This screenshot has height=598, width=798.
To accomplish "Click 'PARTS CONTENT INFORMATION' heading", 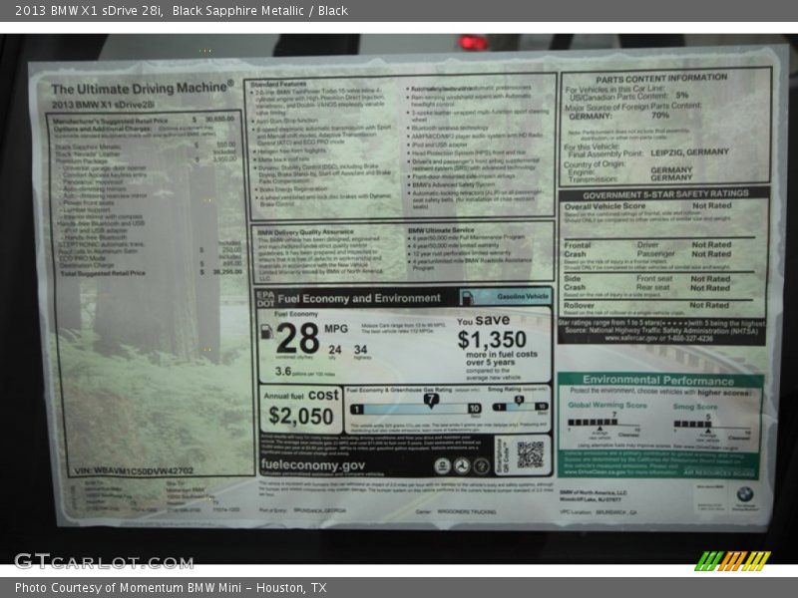I will click(x=661, y=78).
